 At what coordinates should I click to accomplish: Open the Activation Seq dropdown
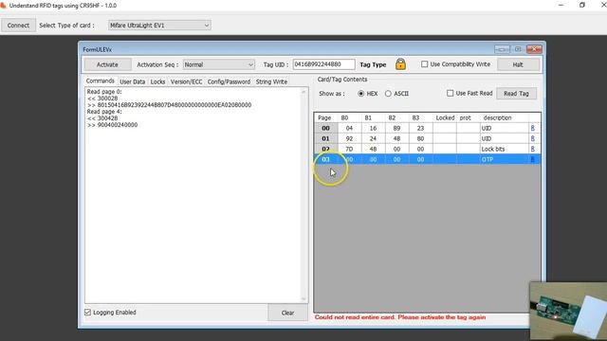219,64
